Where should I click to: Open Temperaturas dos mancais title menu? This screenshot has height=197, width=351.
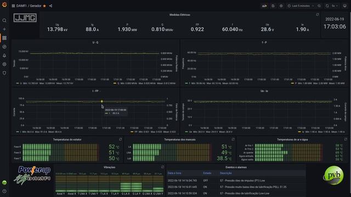[x=180, y=140]
